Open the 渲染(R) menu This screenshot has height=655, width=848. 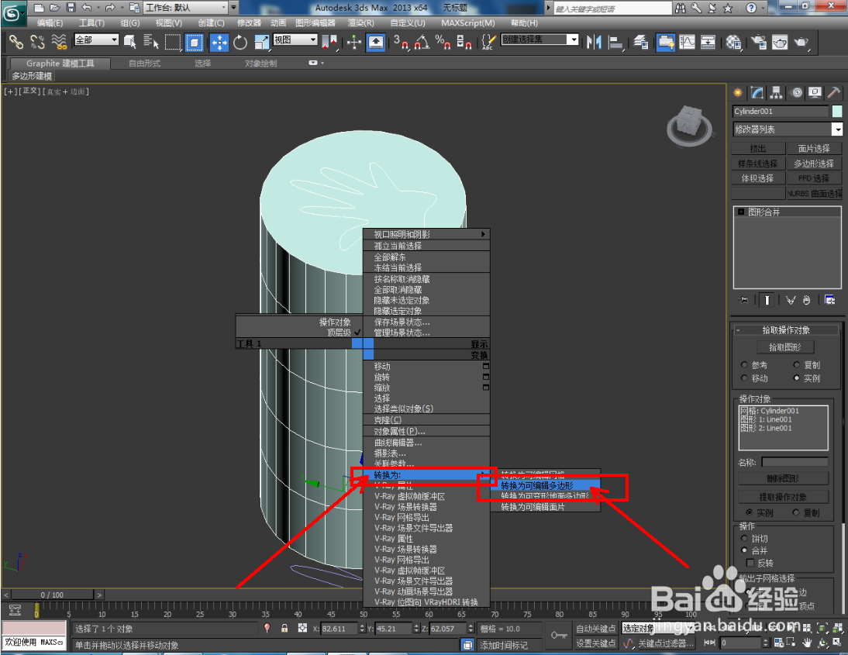[360, 22]
